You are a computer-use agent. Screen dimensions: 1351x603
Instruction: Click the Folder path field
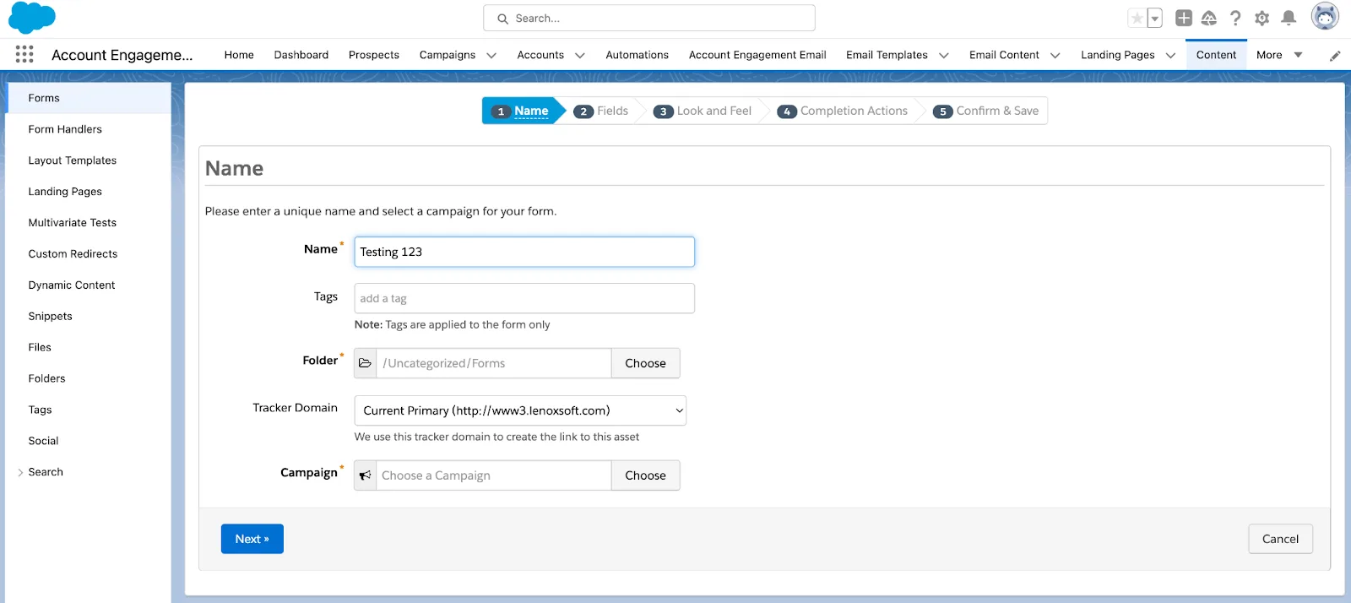[x=493, y=363]
